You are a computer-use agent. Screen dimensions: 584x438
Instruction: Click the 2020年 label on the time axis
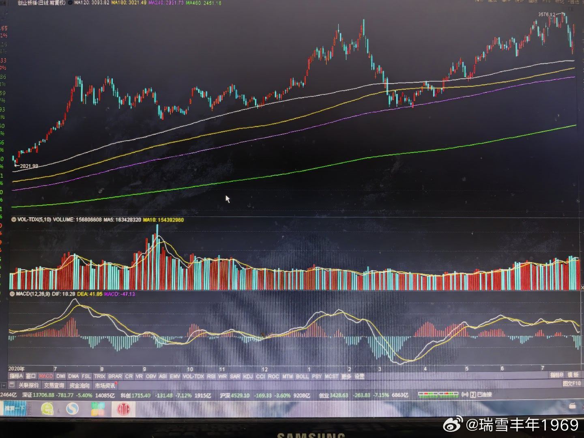pos(17,369)
